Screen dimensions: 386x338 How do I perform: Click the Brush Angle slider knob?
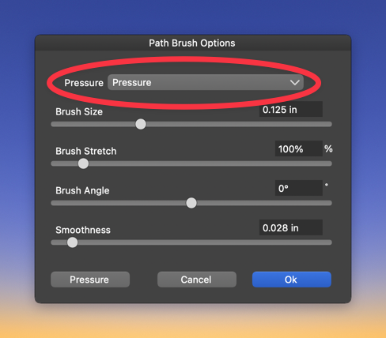click(191, 203)
